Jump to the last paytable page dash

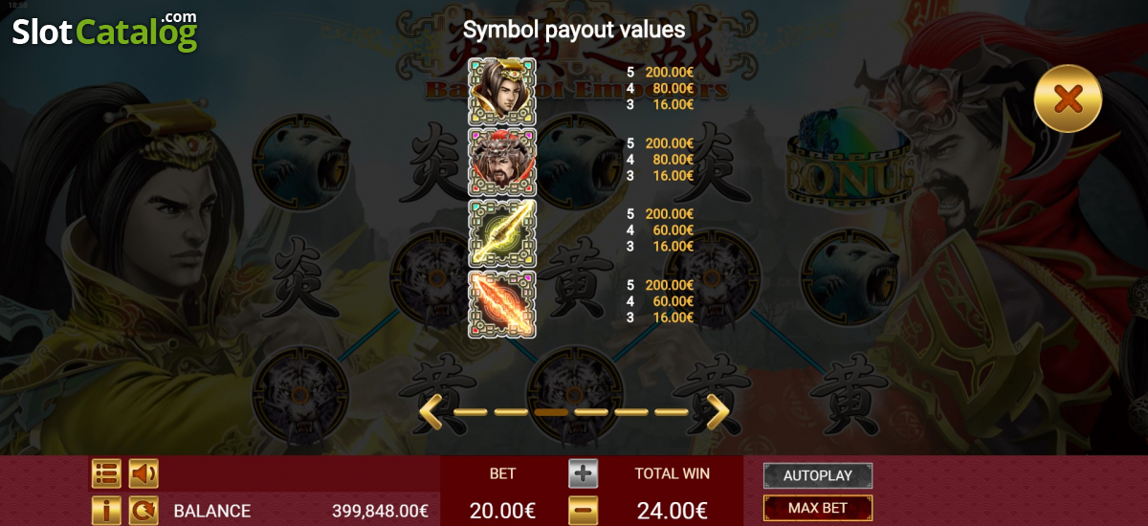(672, 412)
